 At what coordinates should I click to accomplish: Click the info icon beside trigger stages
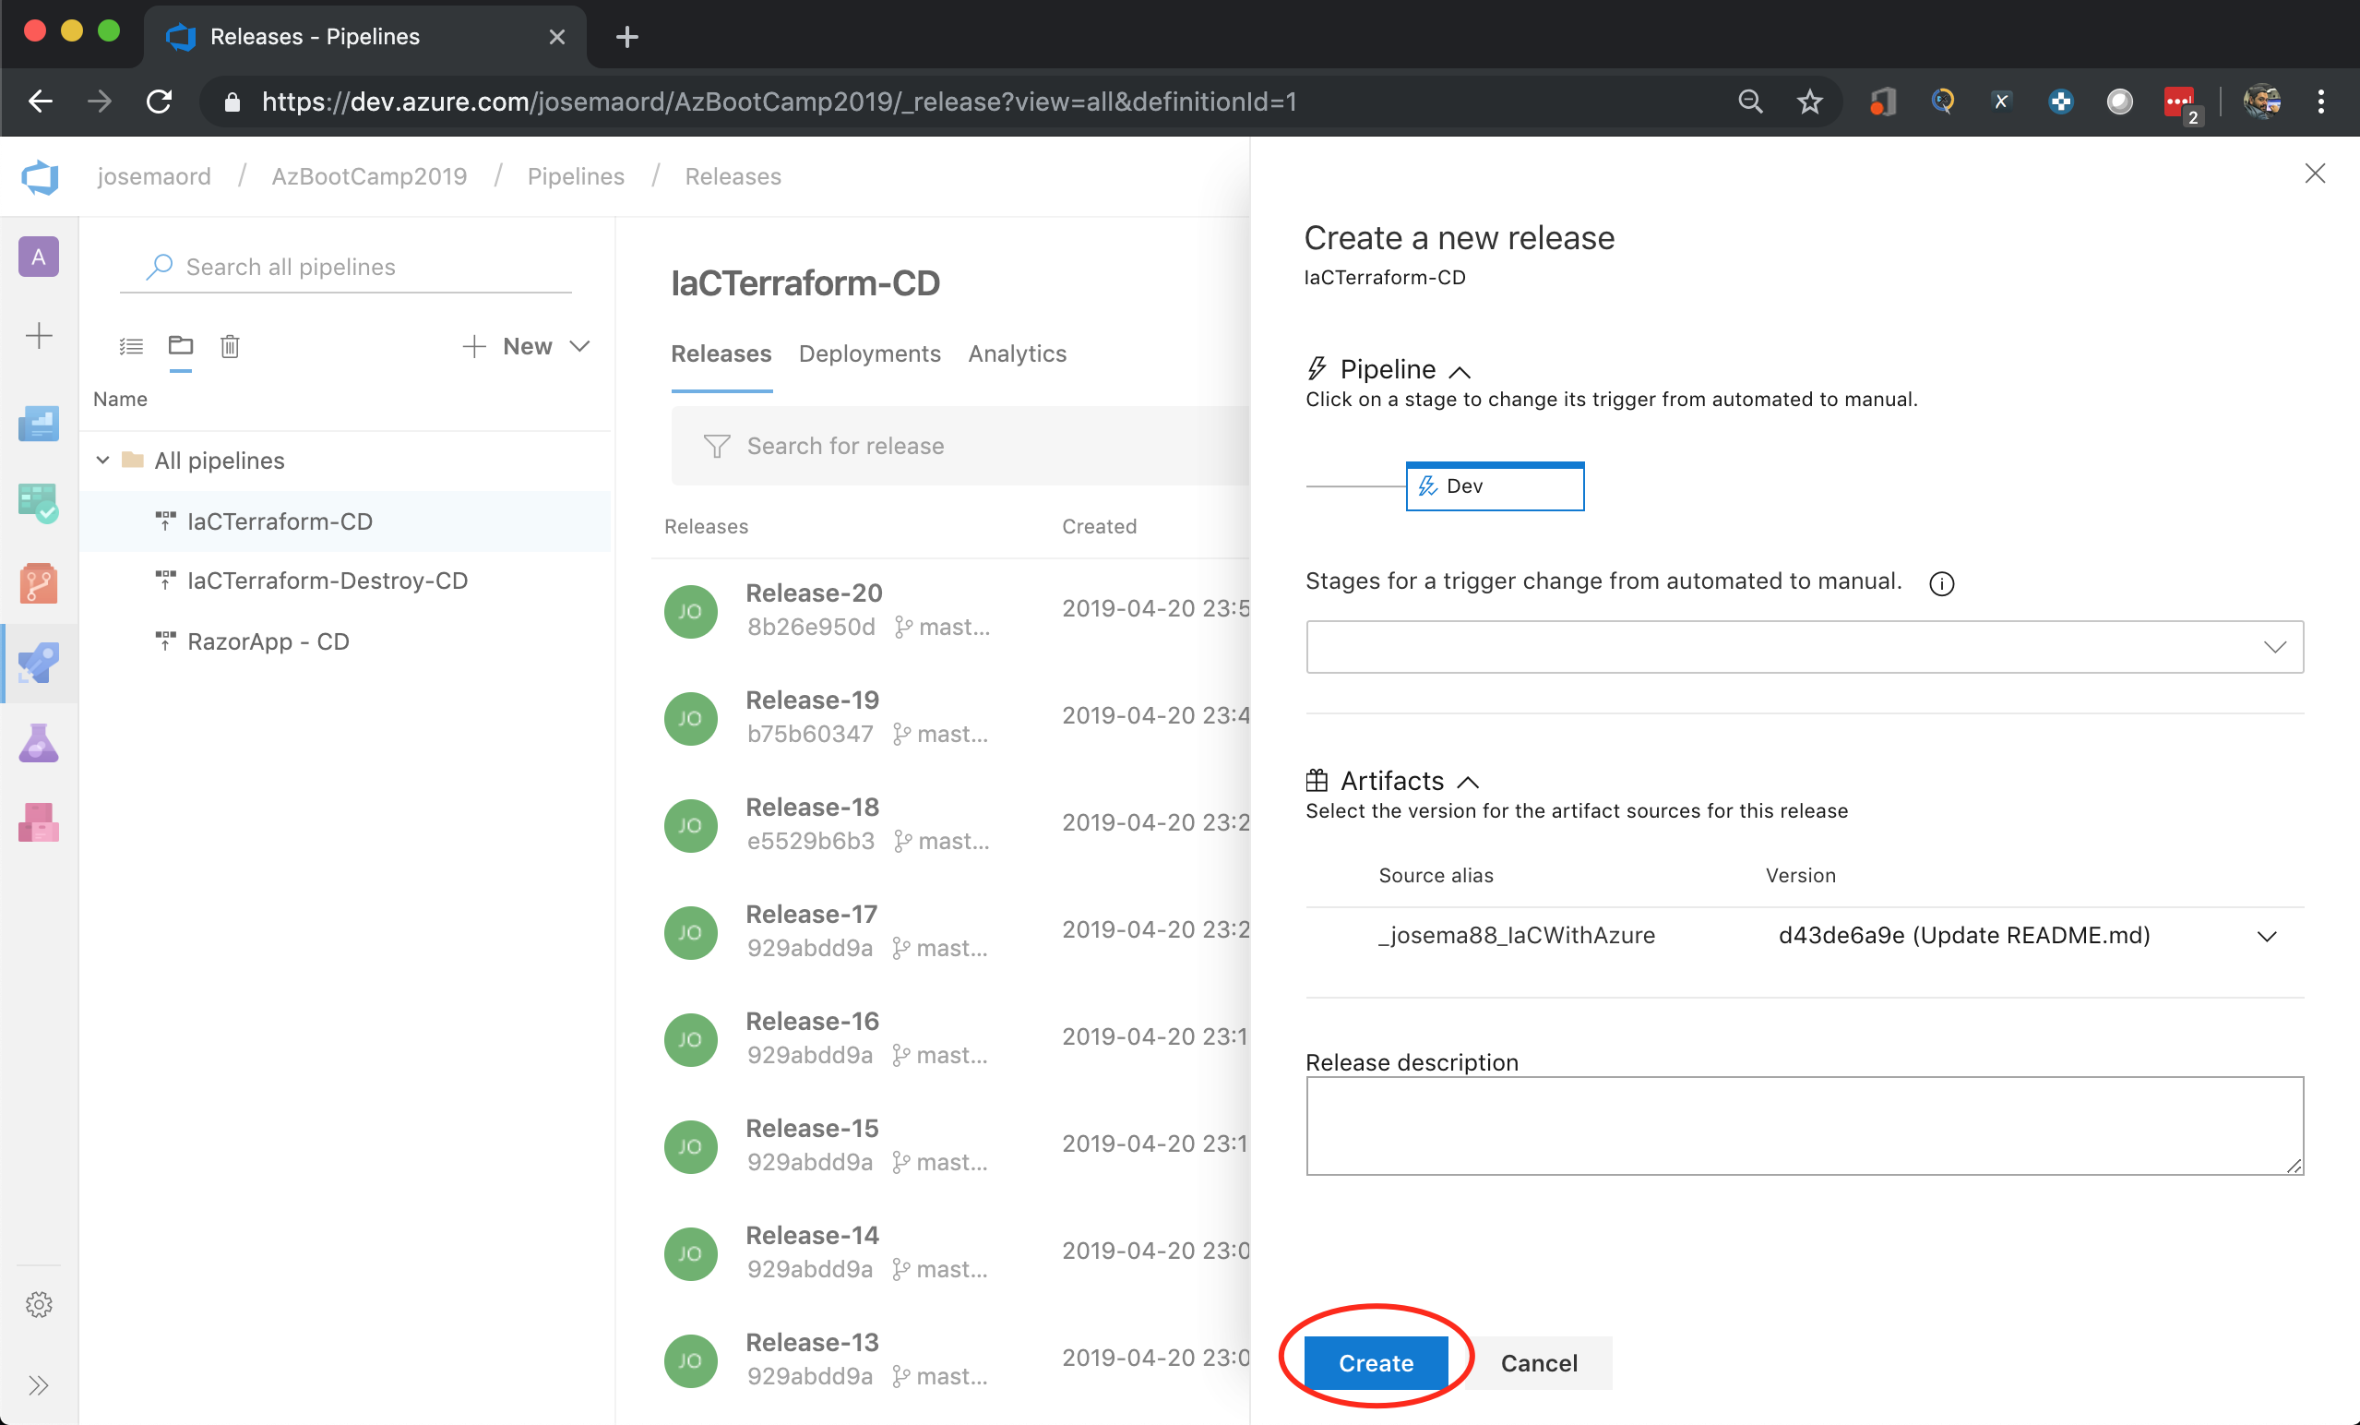coord(1940,583)
